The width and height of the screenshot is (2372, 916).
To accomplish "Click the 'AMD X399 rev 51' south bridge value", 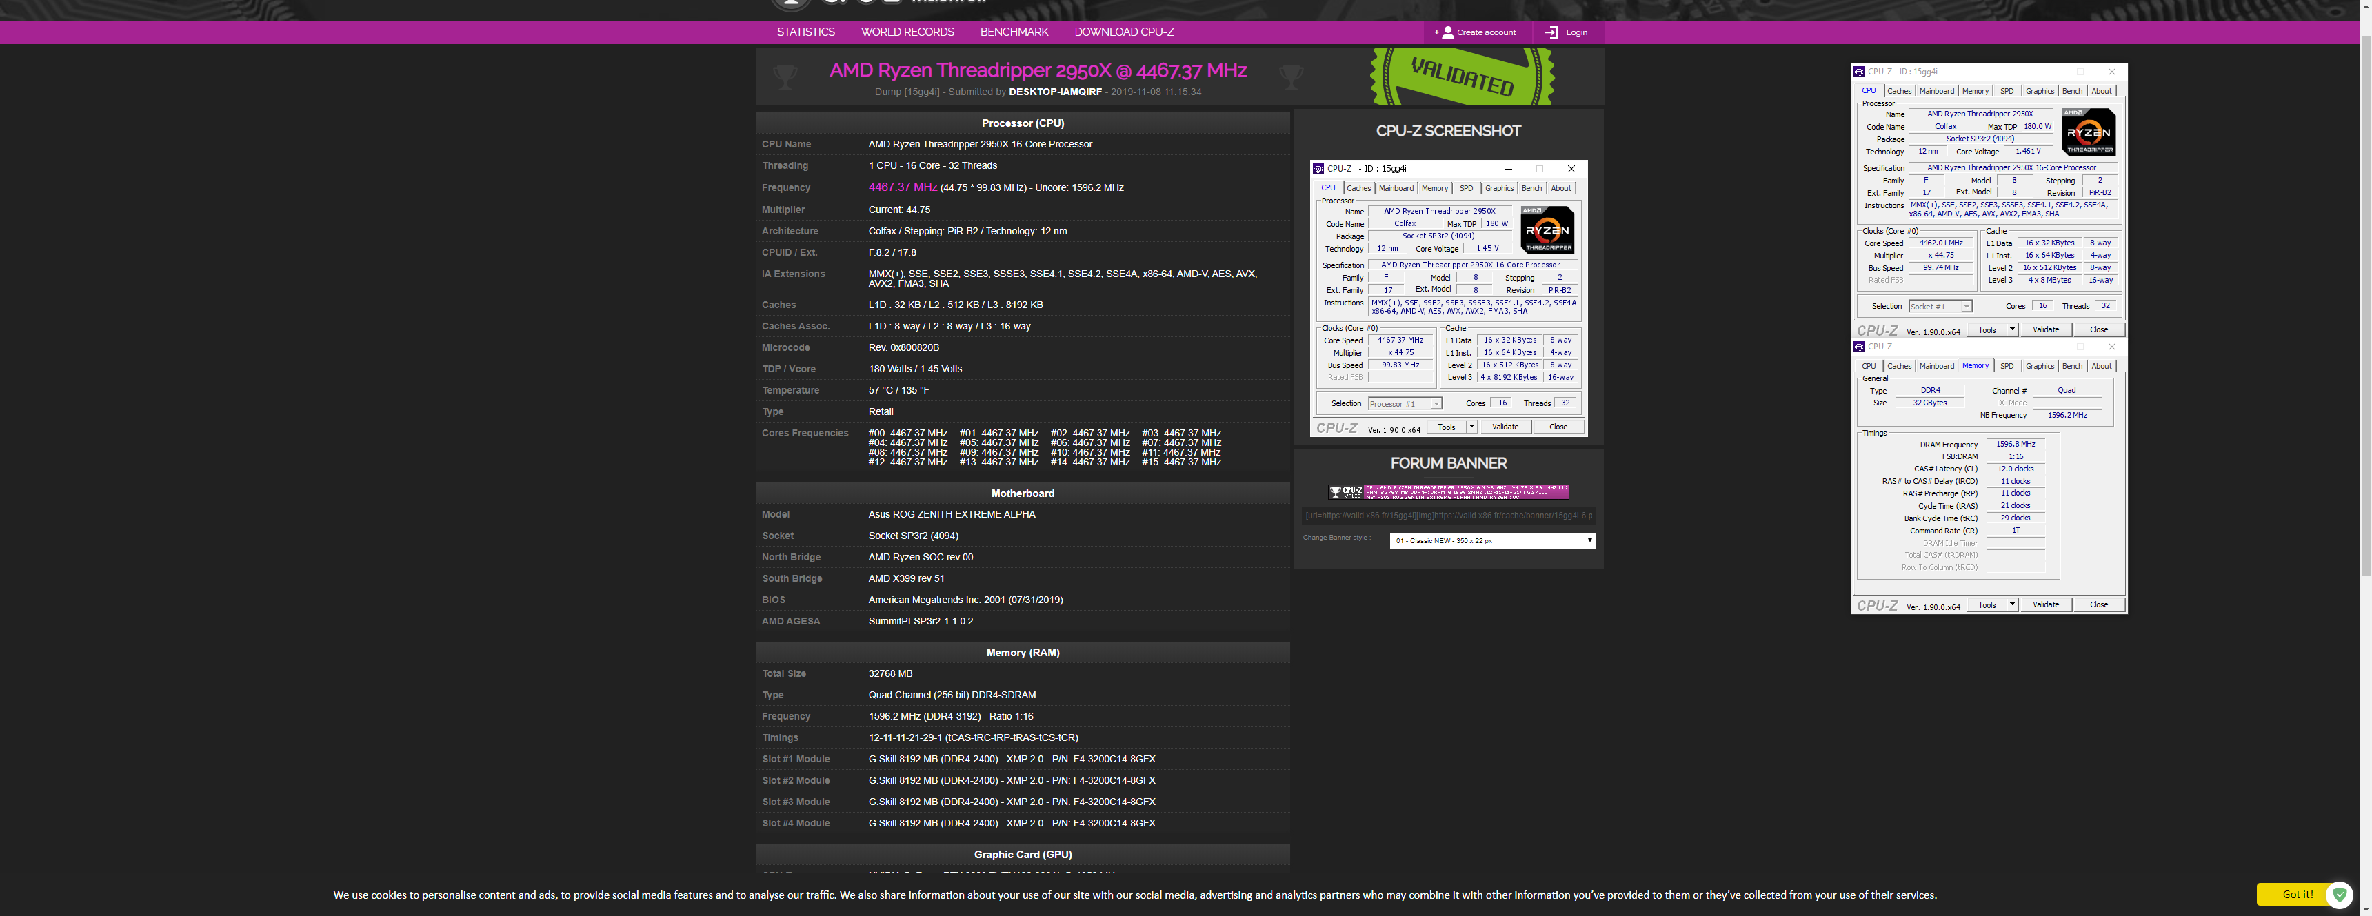I will pos(906,579).
